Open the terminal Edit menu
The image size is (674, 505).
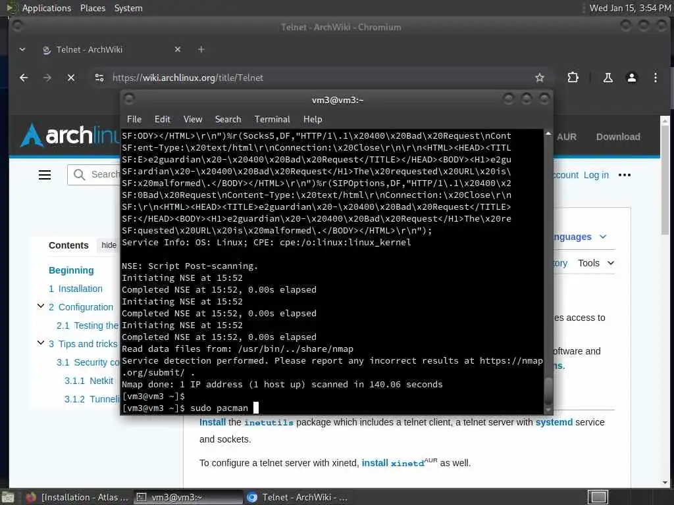point(162,120)
